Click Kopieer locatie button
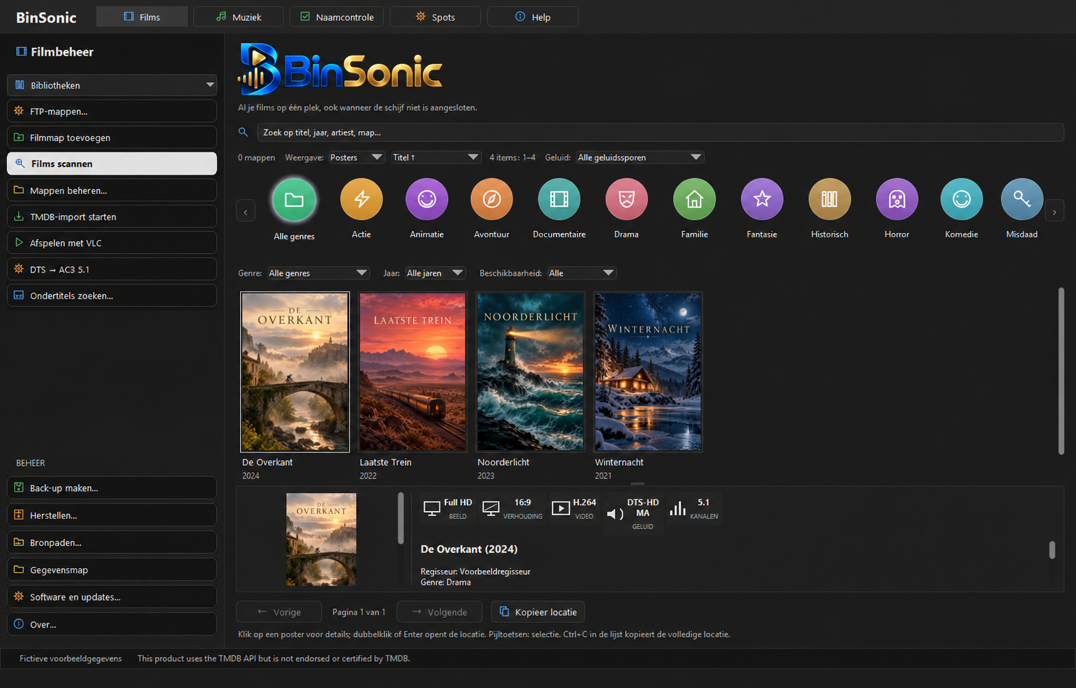 click(538, 612)
